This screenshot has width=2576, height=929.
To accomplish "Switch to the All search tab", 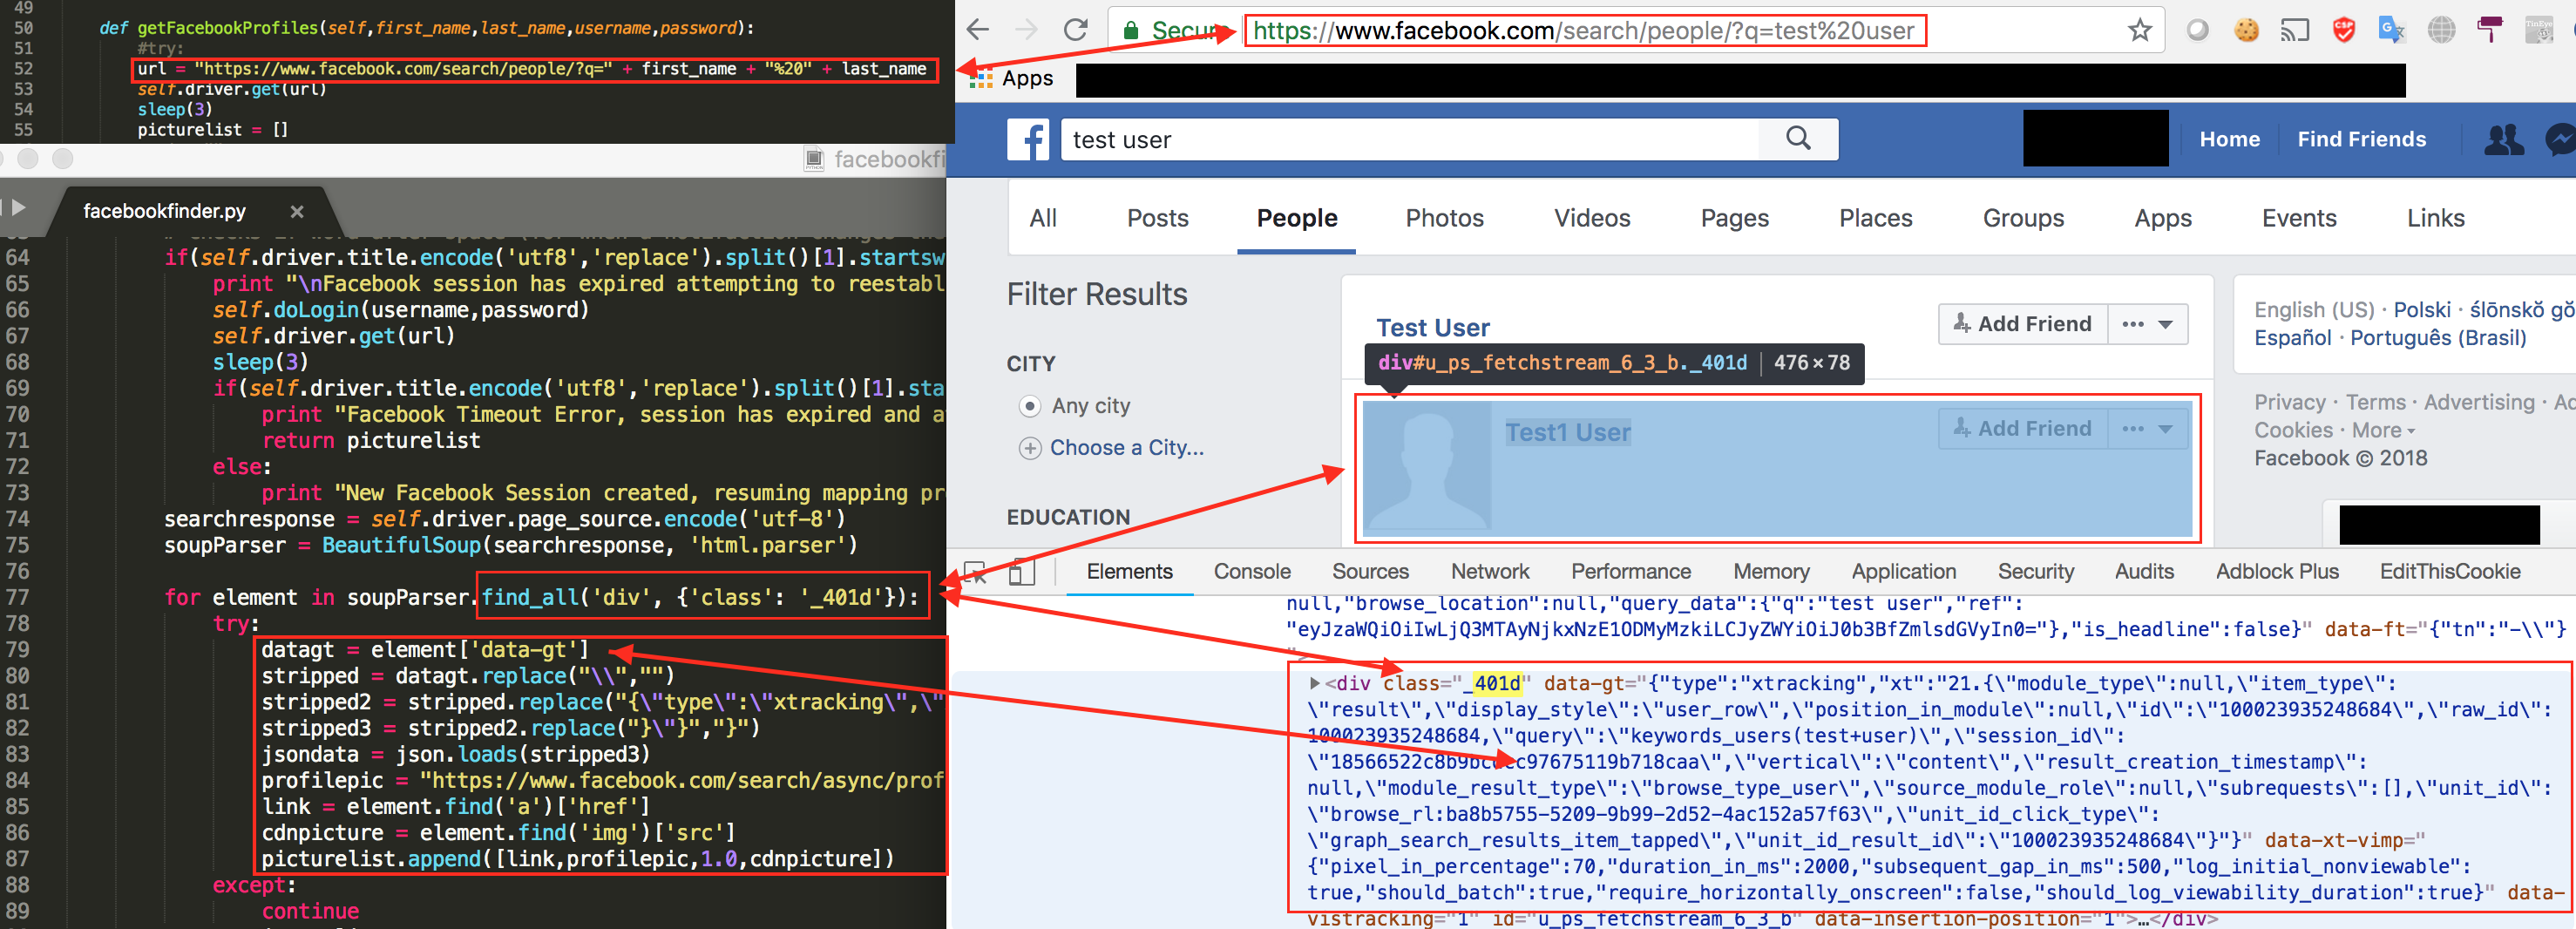I will pos(1043,218).
